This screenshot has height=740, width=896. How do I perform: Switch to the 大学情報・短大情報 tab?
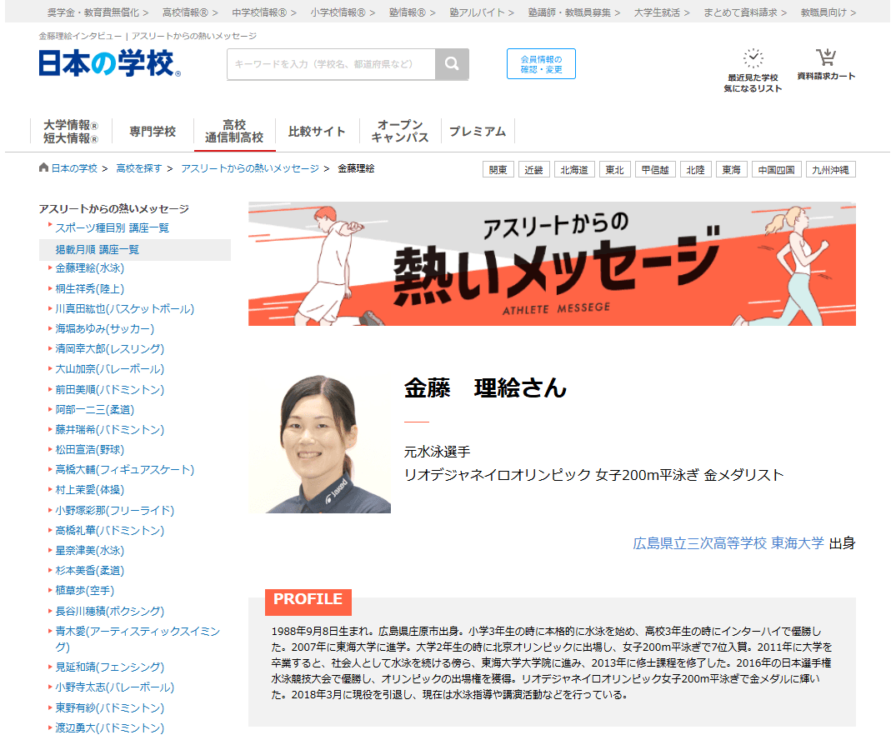click(x=69, y=130)
